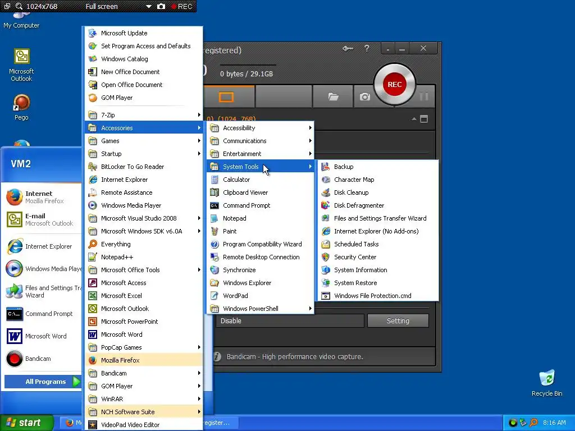
Task: Click Files and Settings Transfer Wizard icon in System Tools
Action: (x=325, y=218)
